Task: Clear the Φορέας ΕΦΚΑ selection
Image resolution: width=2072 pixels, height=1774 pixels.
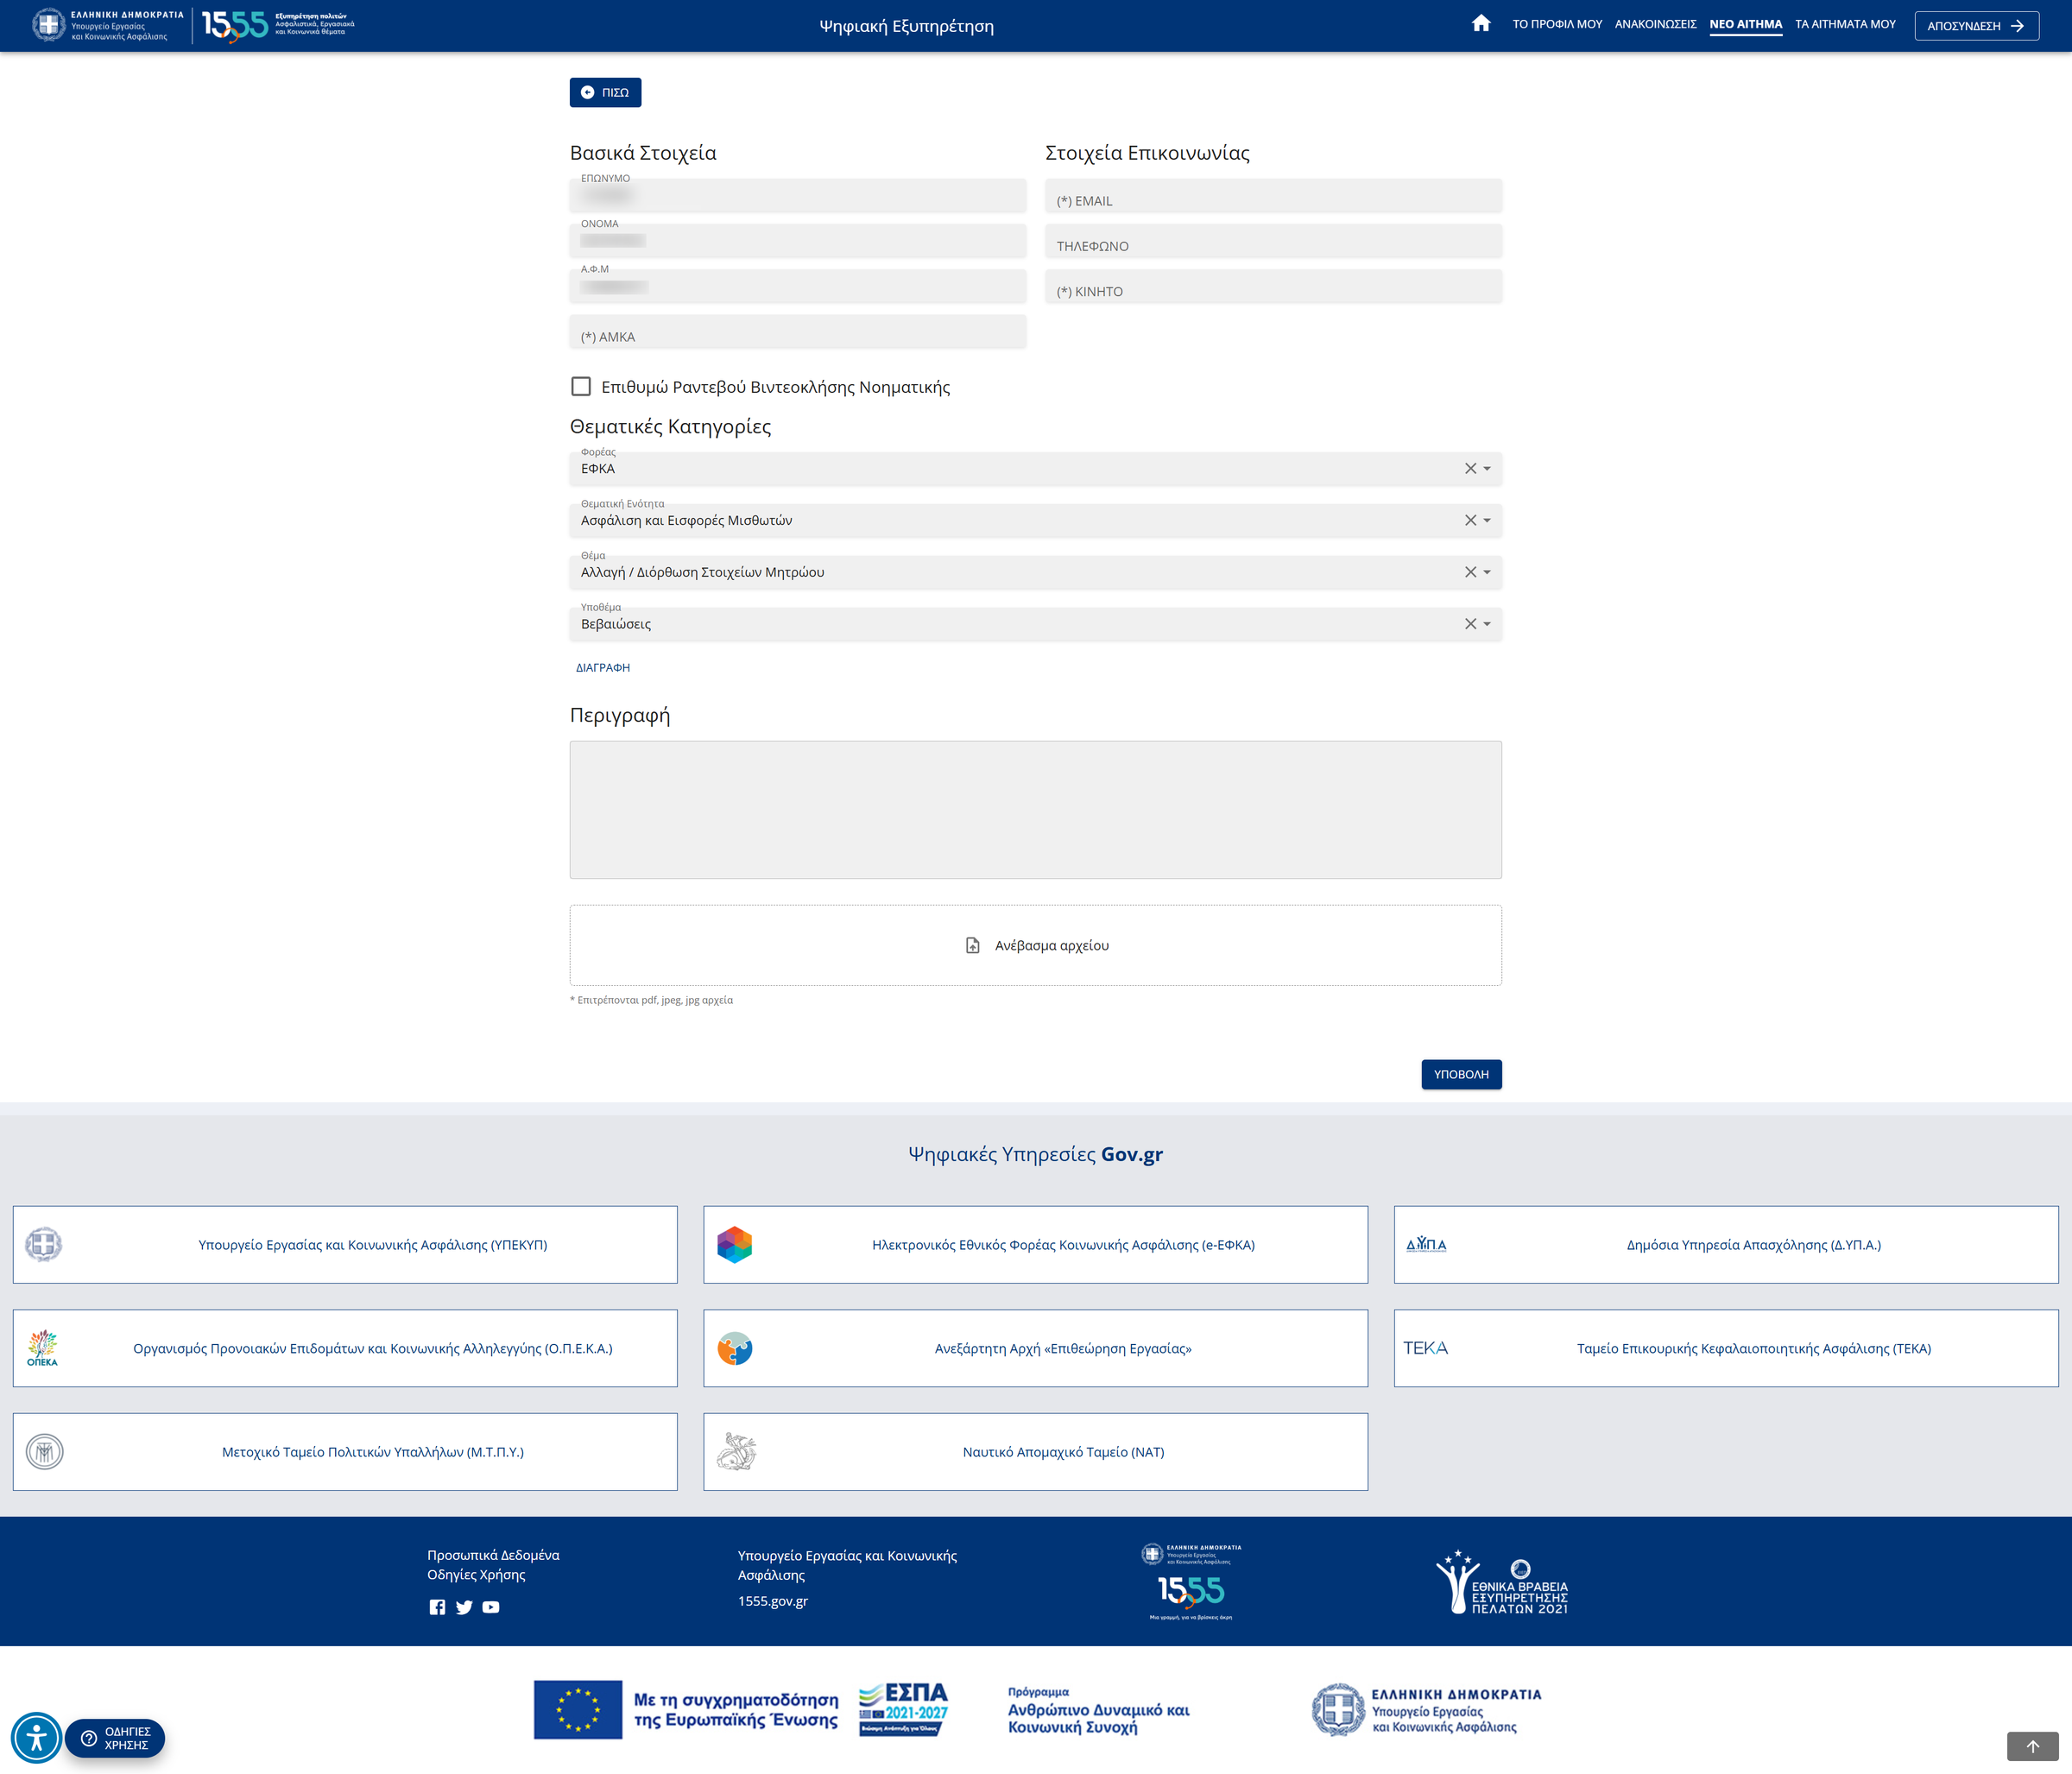Action: tap(1470, 468)
